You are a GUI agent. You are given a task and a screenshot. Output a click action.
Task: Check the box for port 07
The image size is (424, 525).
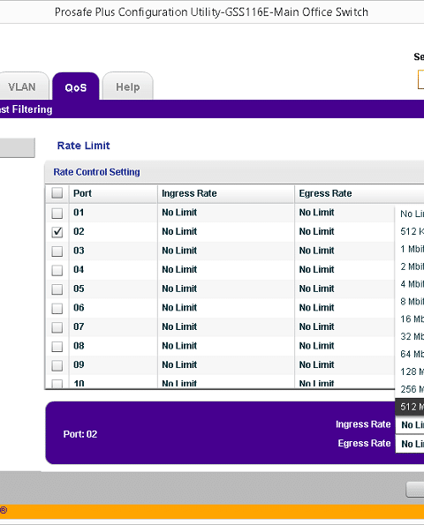(57, 327)
